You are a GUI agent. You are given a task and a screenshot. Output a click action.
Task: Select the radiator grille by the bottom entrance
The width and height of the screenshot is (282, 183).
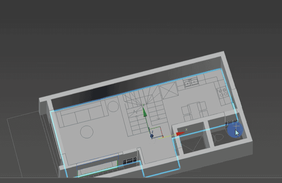pos(130,161)
